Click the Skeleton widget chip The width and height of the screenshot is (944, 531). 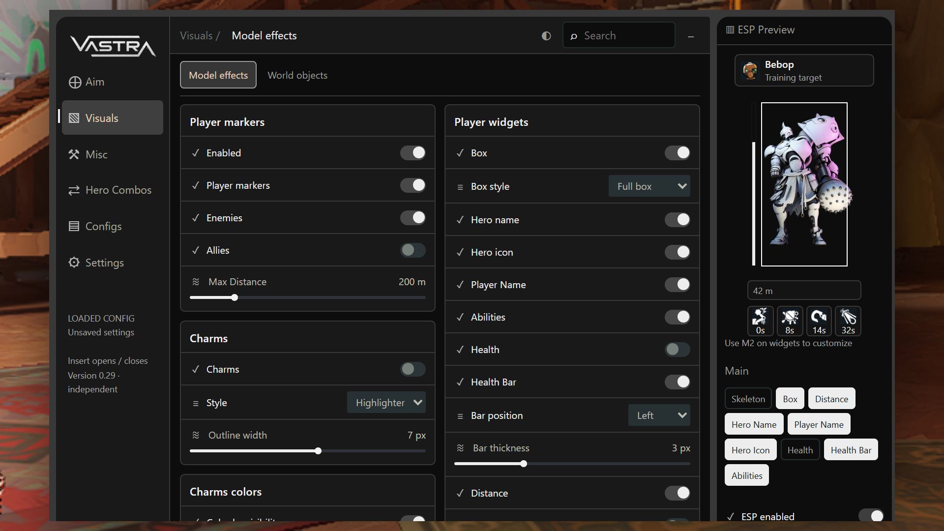pos(748,399)
